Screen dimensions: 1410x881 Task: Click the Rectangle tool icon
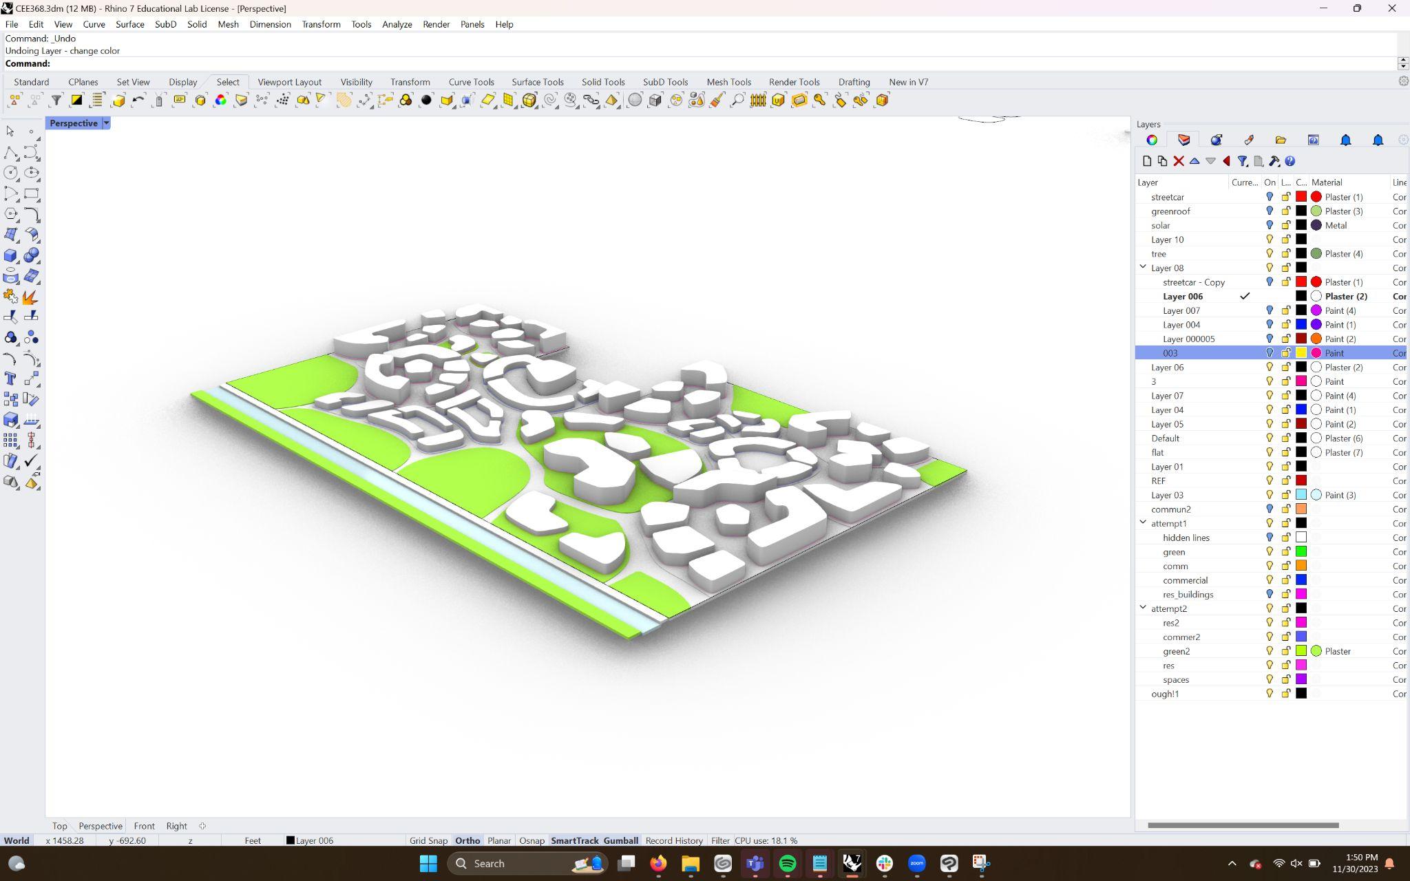tap(31, 193)
